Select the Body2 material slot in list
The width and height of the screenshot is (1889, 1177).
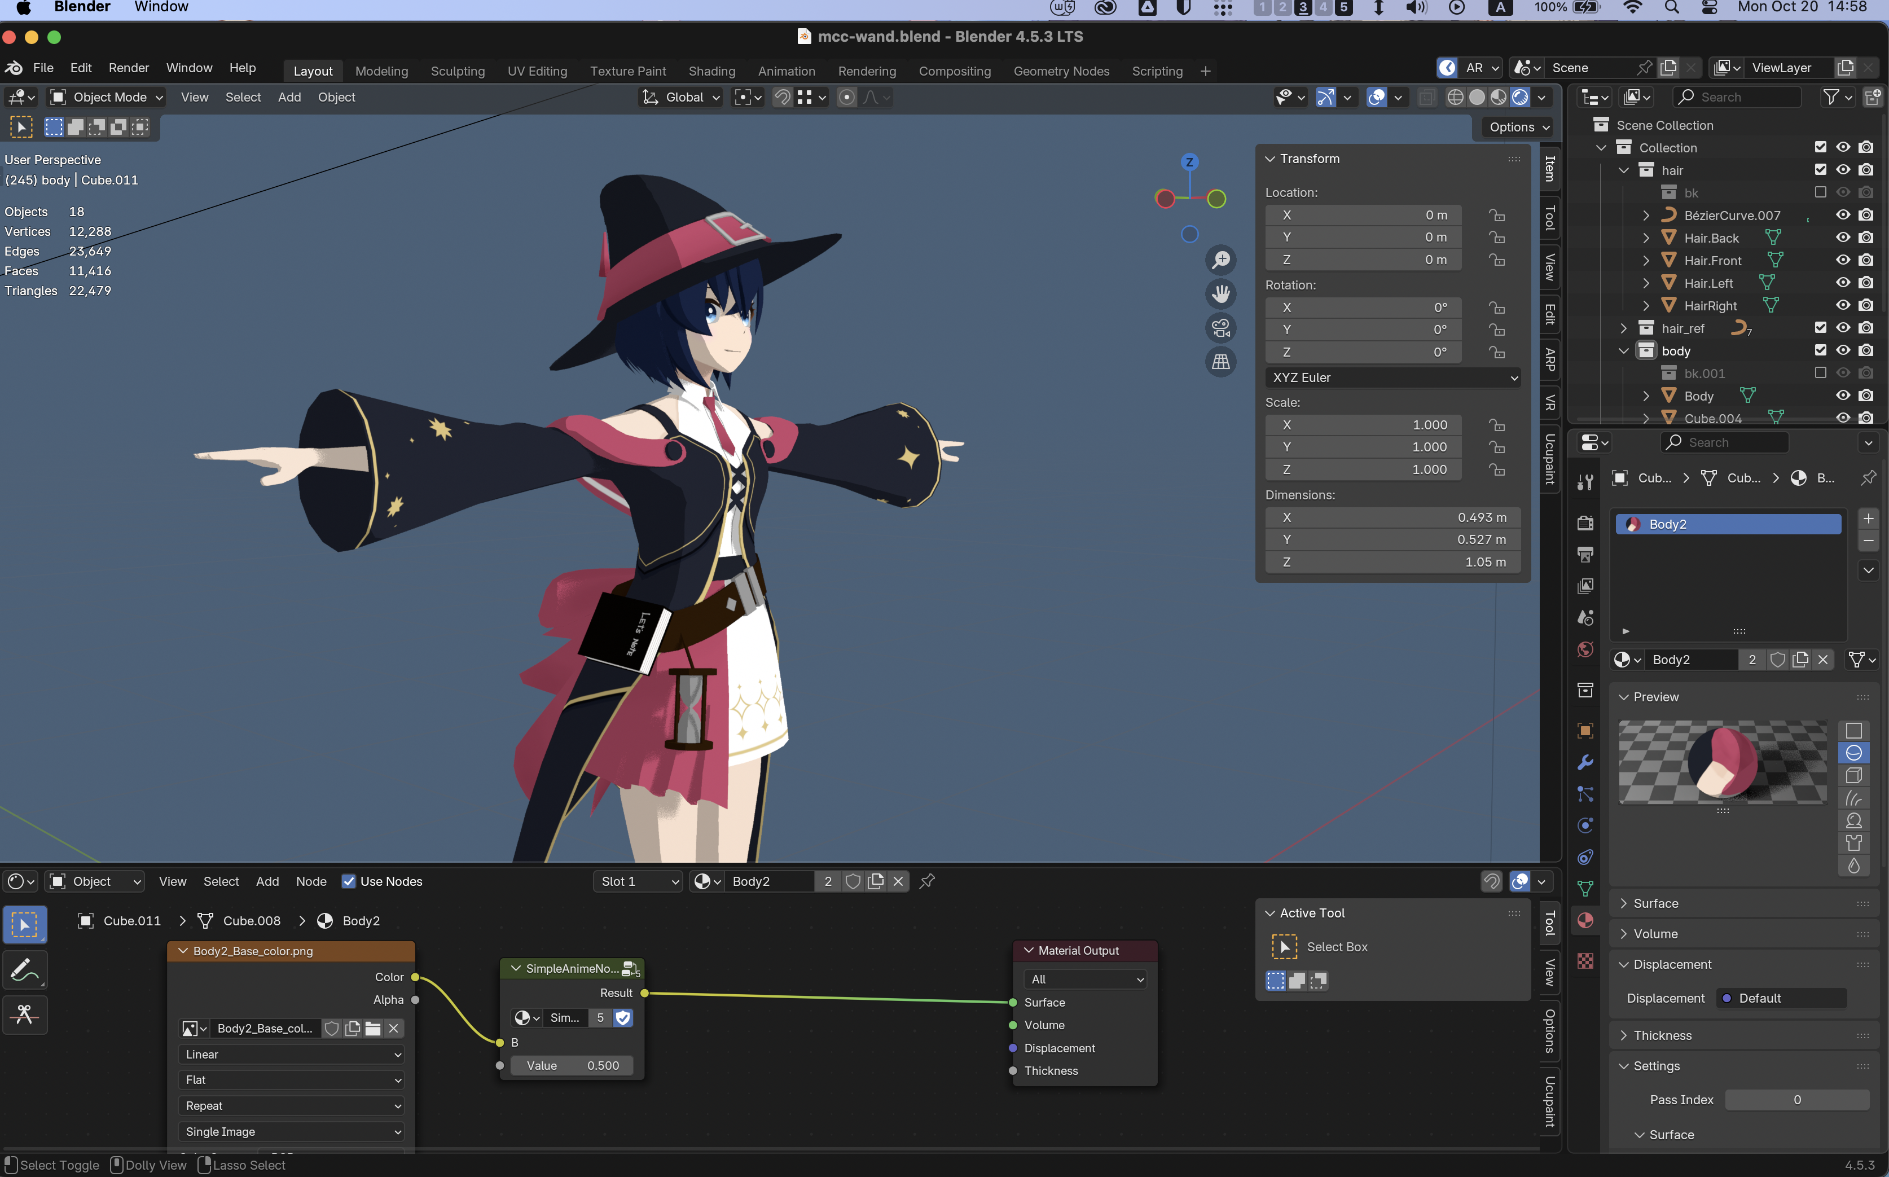click(x=1729, y=524)
